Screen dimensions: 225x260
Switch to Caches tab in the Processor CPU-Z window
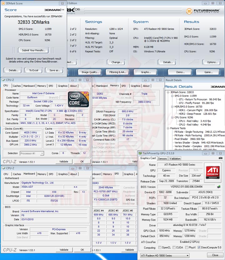pyautogui.click(x=17, y=86)
